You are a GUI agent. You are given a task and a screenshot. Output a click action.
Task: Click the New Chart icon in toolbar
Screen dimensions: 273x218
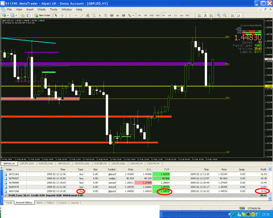pos(4,15)
